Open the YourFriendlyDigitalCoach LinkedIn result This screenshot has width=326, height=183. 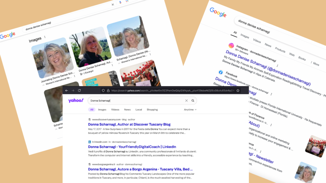132,147
